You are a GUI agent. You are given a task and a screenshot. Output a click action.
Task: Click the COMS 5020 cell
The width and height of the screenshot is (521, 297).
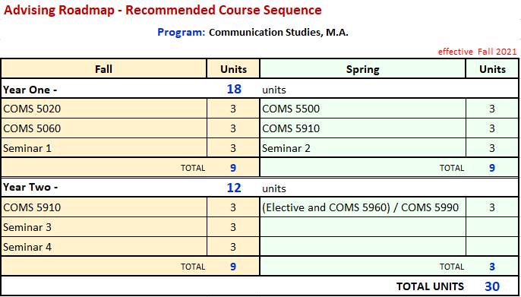pyautogui.click(x=104, y=109)
